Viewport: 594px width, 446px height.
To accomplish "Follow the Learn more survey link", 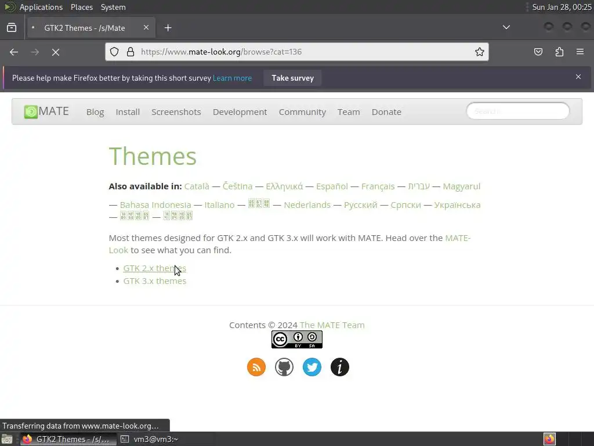I will tap(232, 78).
